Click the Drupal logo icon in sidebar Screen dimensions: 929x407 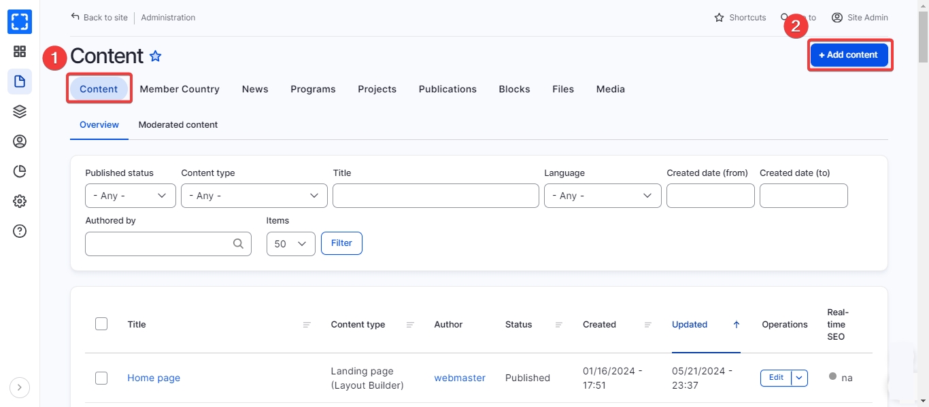coord(20,22)
